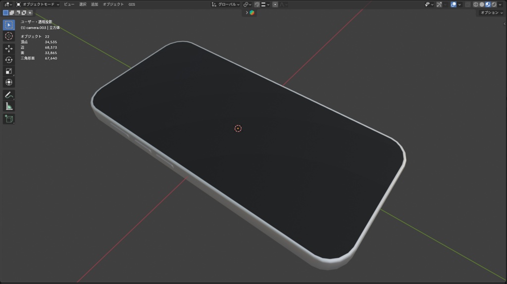Set selection mode to subtract
The image size is (507, 284).
pos(18,12)
